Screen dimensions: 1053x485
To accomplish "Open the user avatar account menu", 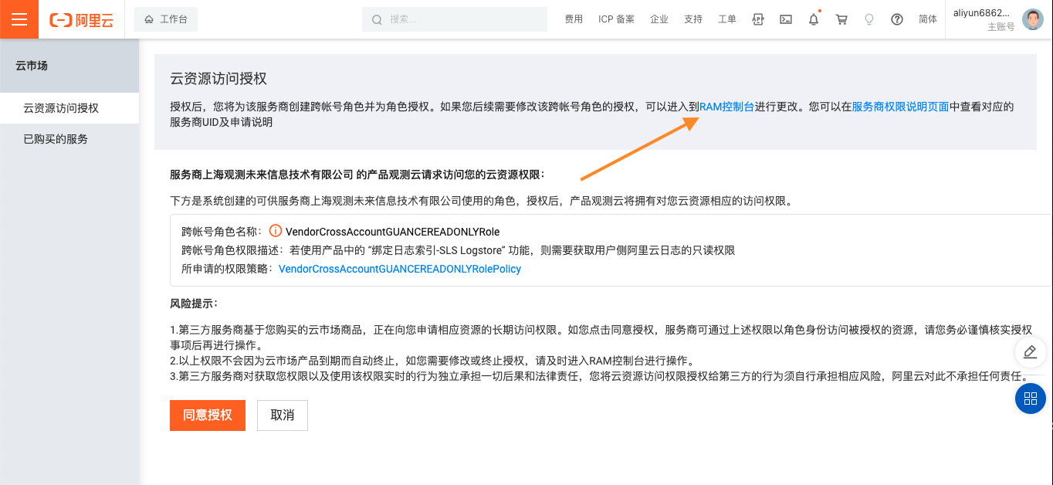I will click(x=1032, y=19).
